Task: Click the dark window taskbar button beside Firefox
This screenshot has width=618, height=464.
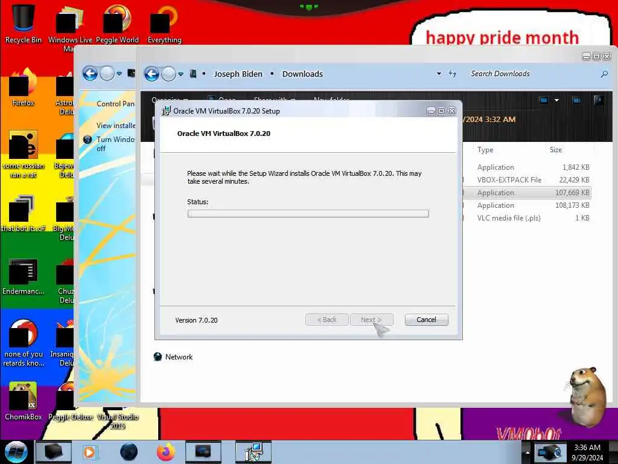Action: pos(203,452)
